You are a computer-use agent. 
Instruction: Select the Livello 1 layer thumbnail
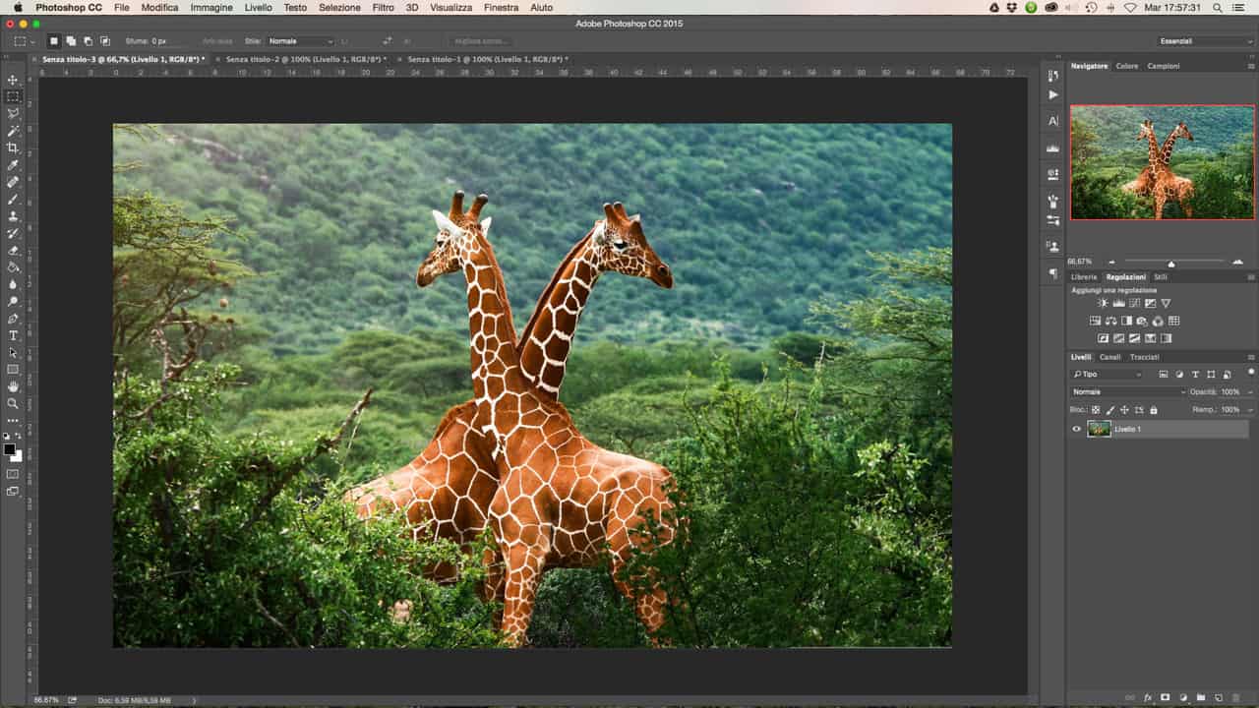point(1099,429)
